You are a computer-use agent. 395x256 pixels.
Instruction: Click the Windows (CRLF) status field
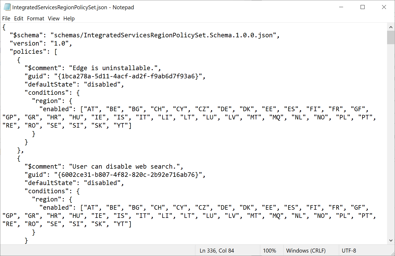tap(306, 251)
